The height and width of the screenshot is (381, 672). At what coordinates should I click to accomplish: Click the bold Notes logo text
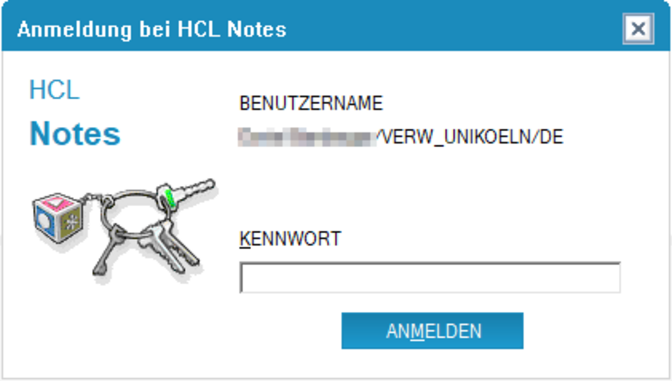[75, 134]
